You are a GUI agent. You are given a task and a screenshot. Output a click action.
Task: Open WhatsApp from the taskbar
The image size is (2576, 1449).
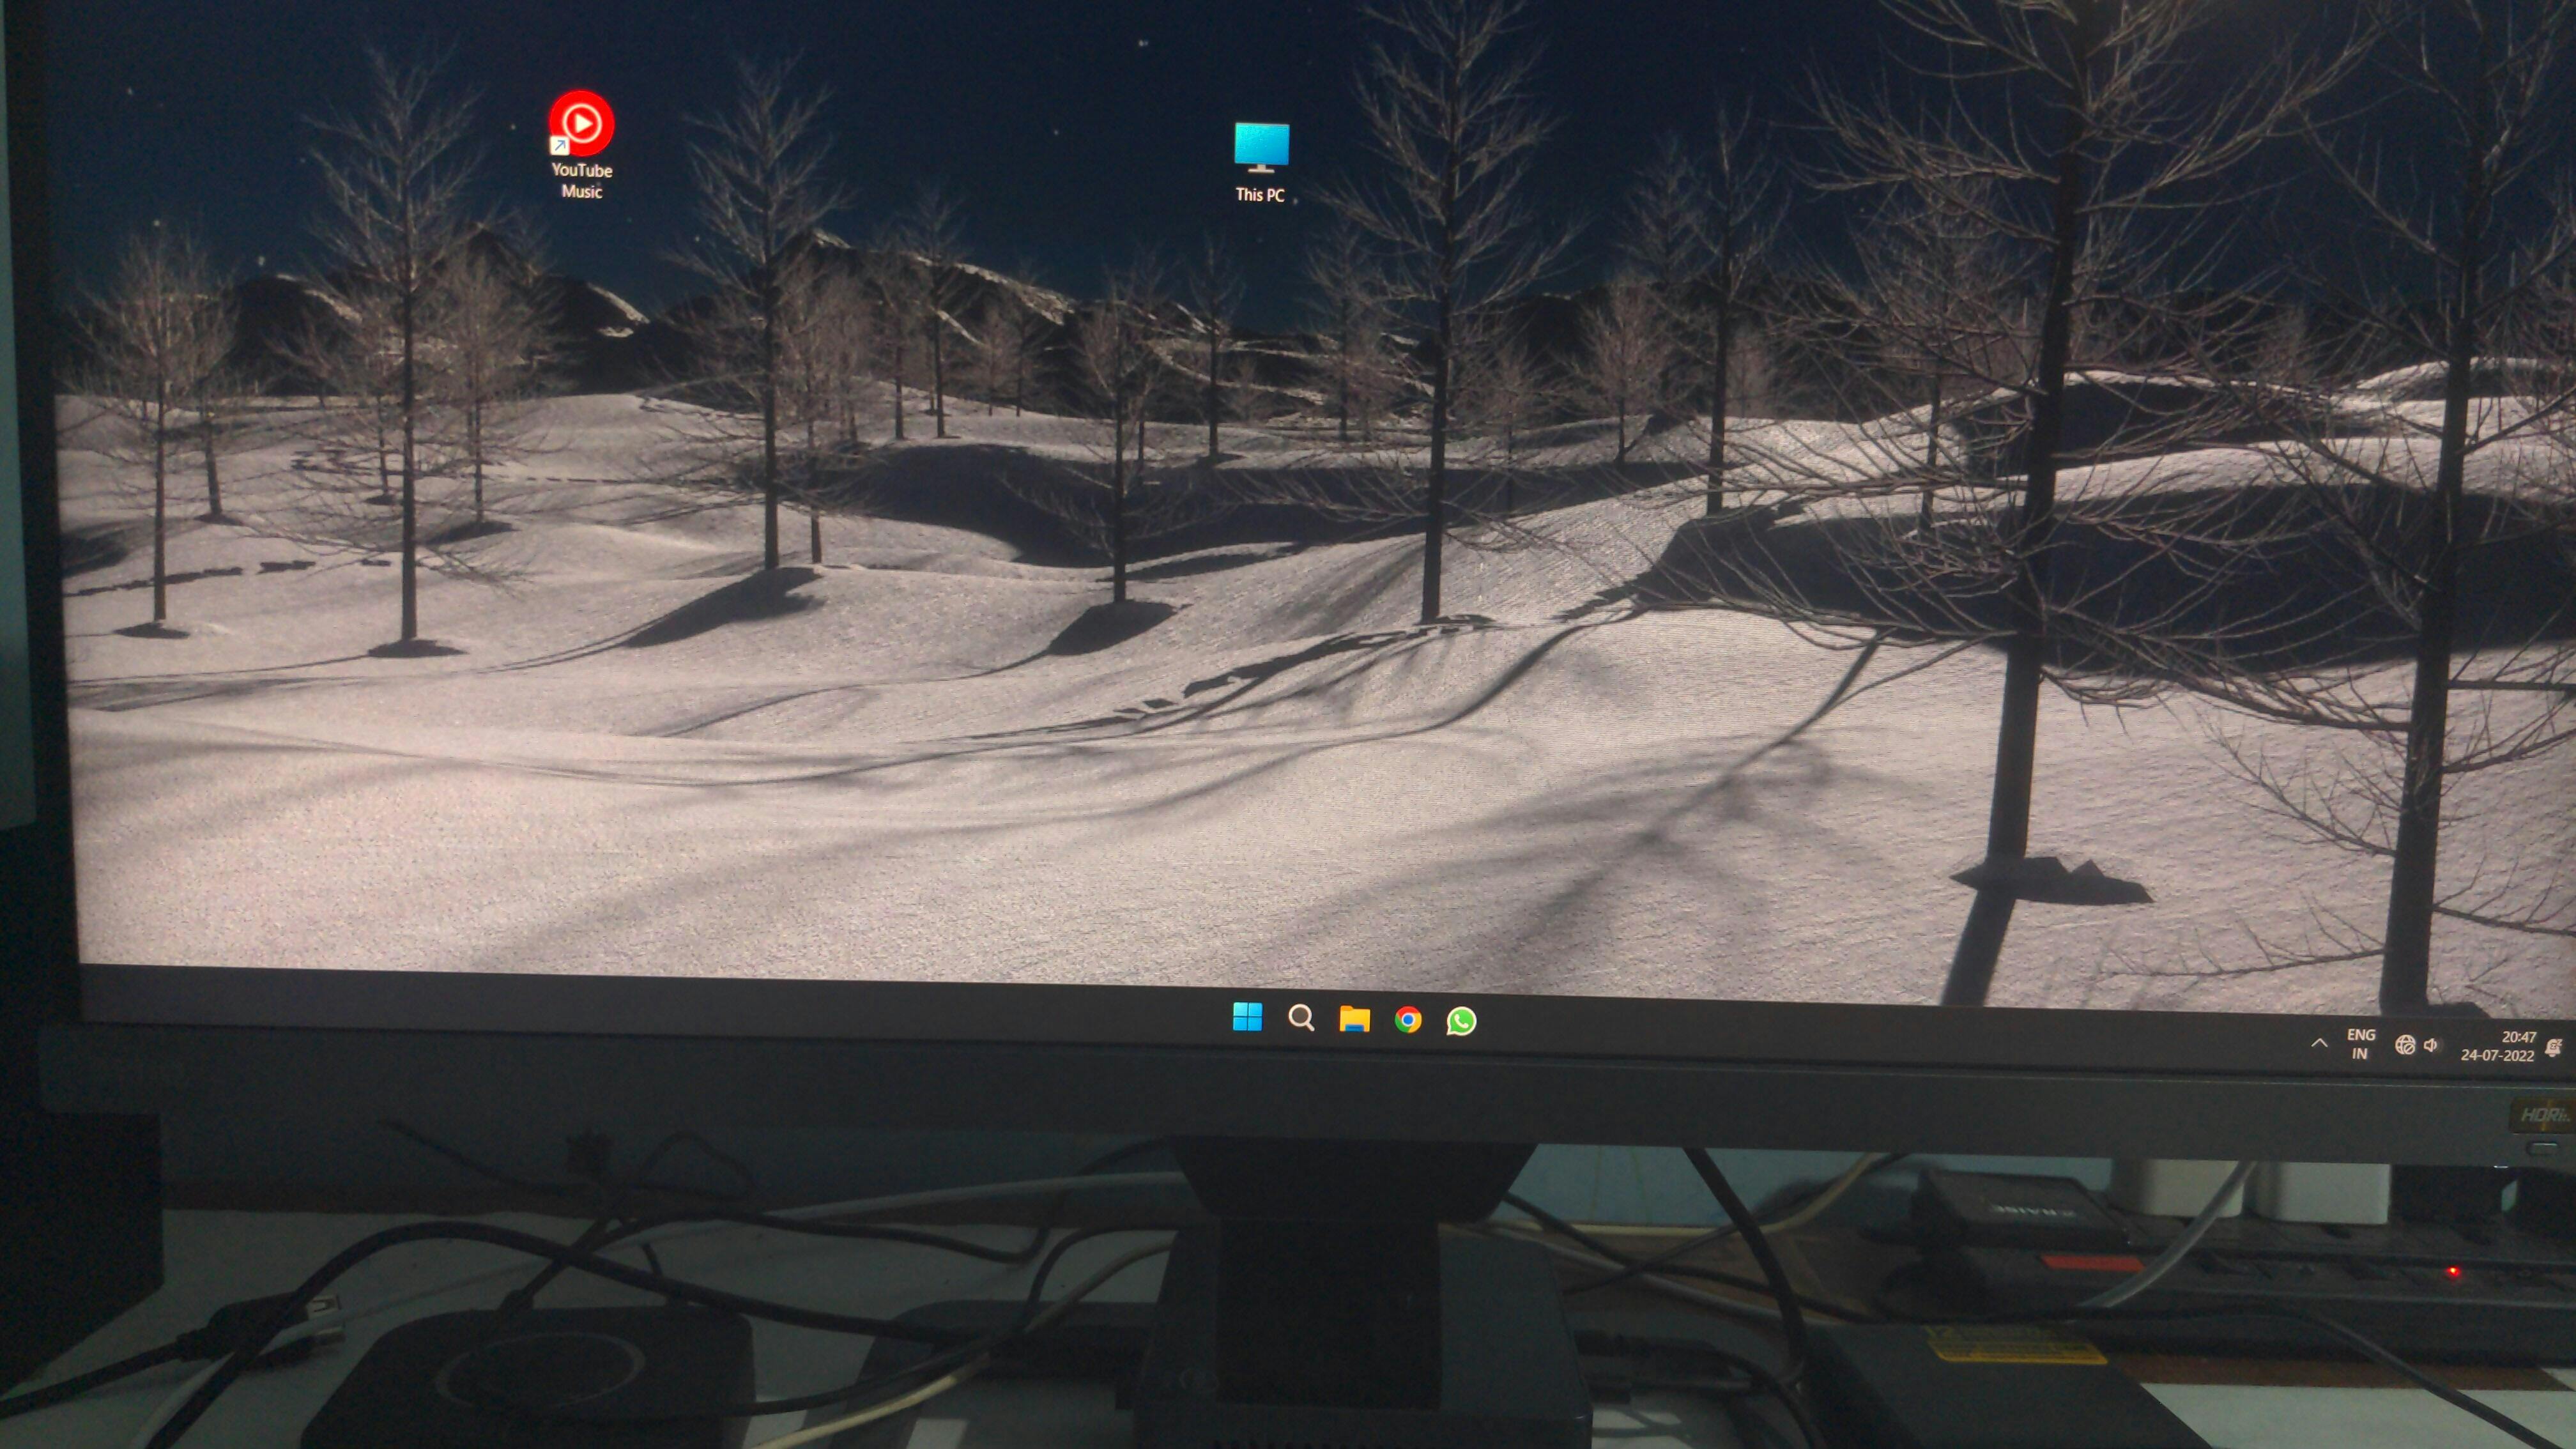point(1461,1021)
